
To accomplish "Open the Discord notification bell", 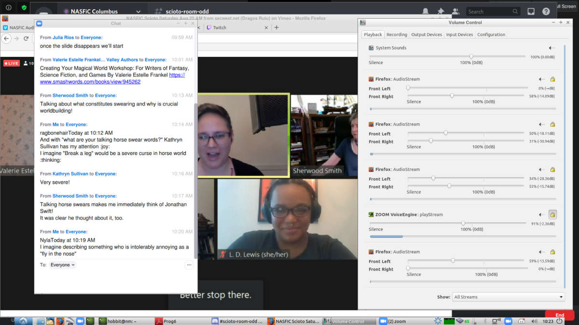I will click(x=425, y=12).
